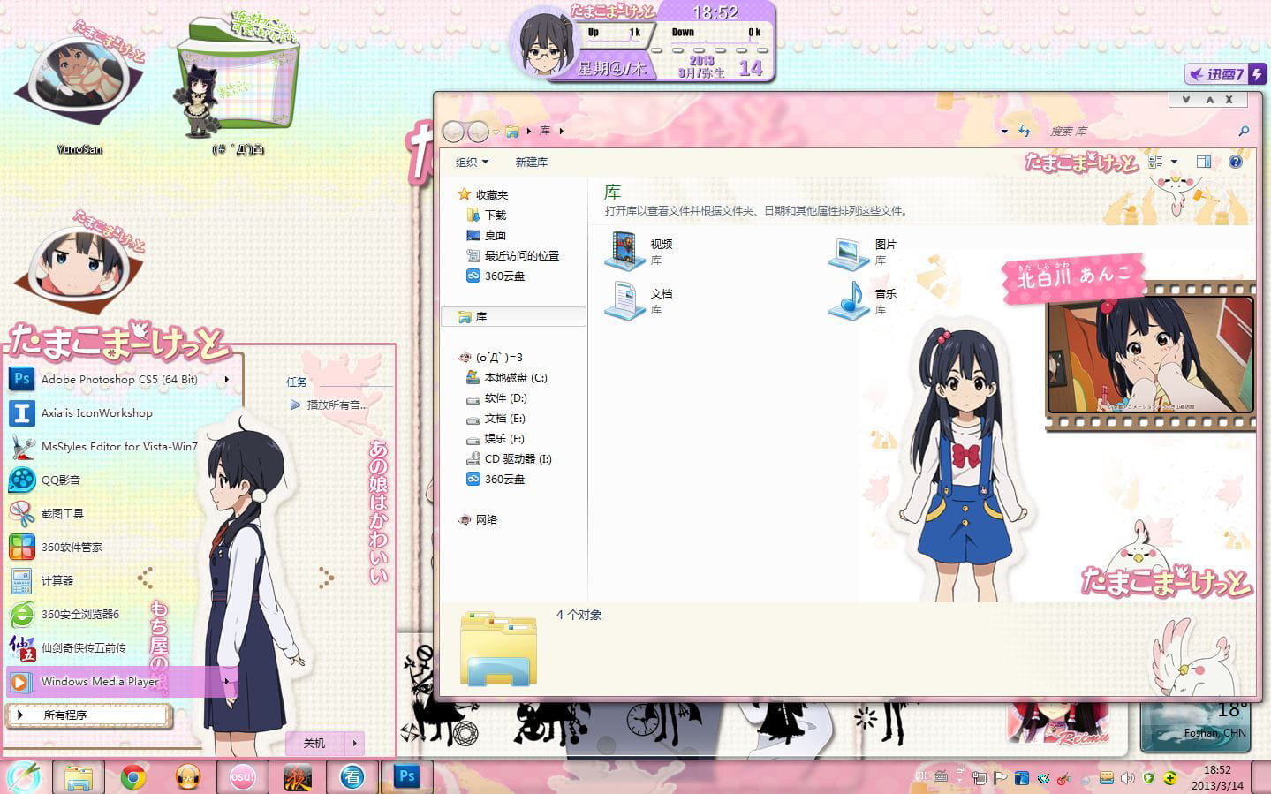The height and width of the screenshot is (794, 1271).
Task: Click the Explorer help question mark icon
Action: (1235, 161)
